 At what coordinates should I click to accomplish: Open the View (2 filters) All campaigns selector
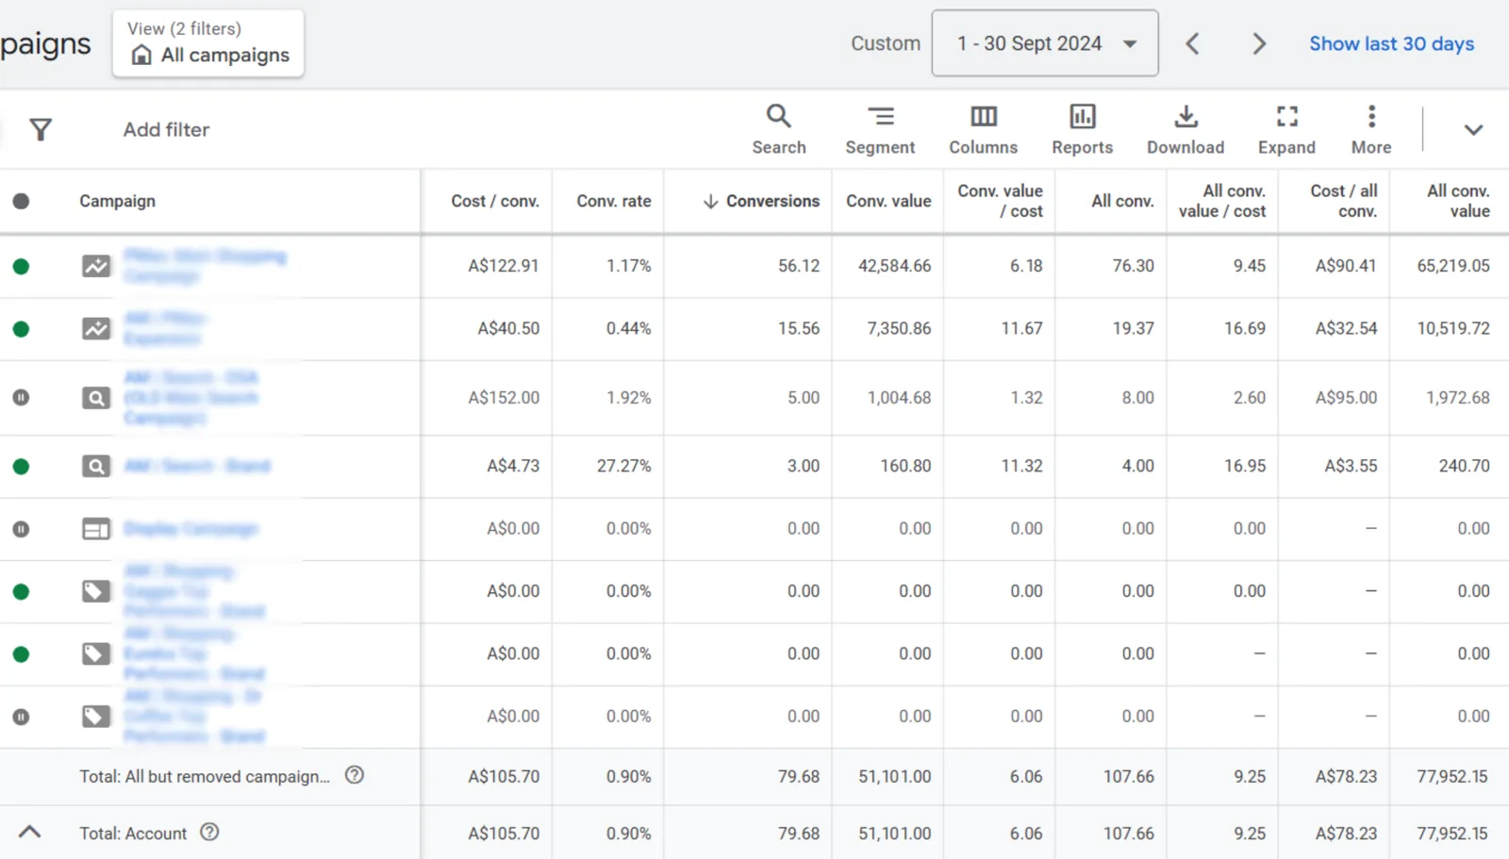[x=208, y=43]
